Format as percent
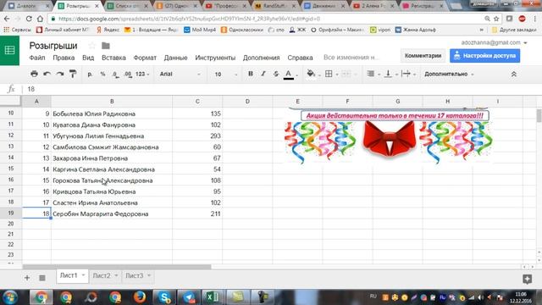 (102, 74)
